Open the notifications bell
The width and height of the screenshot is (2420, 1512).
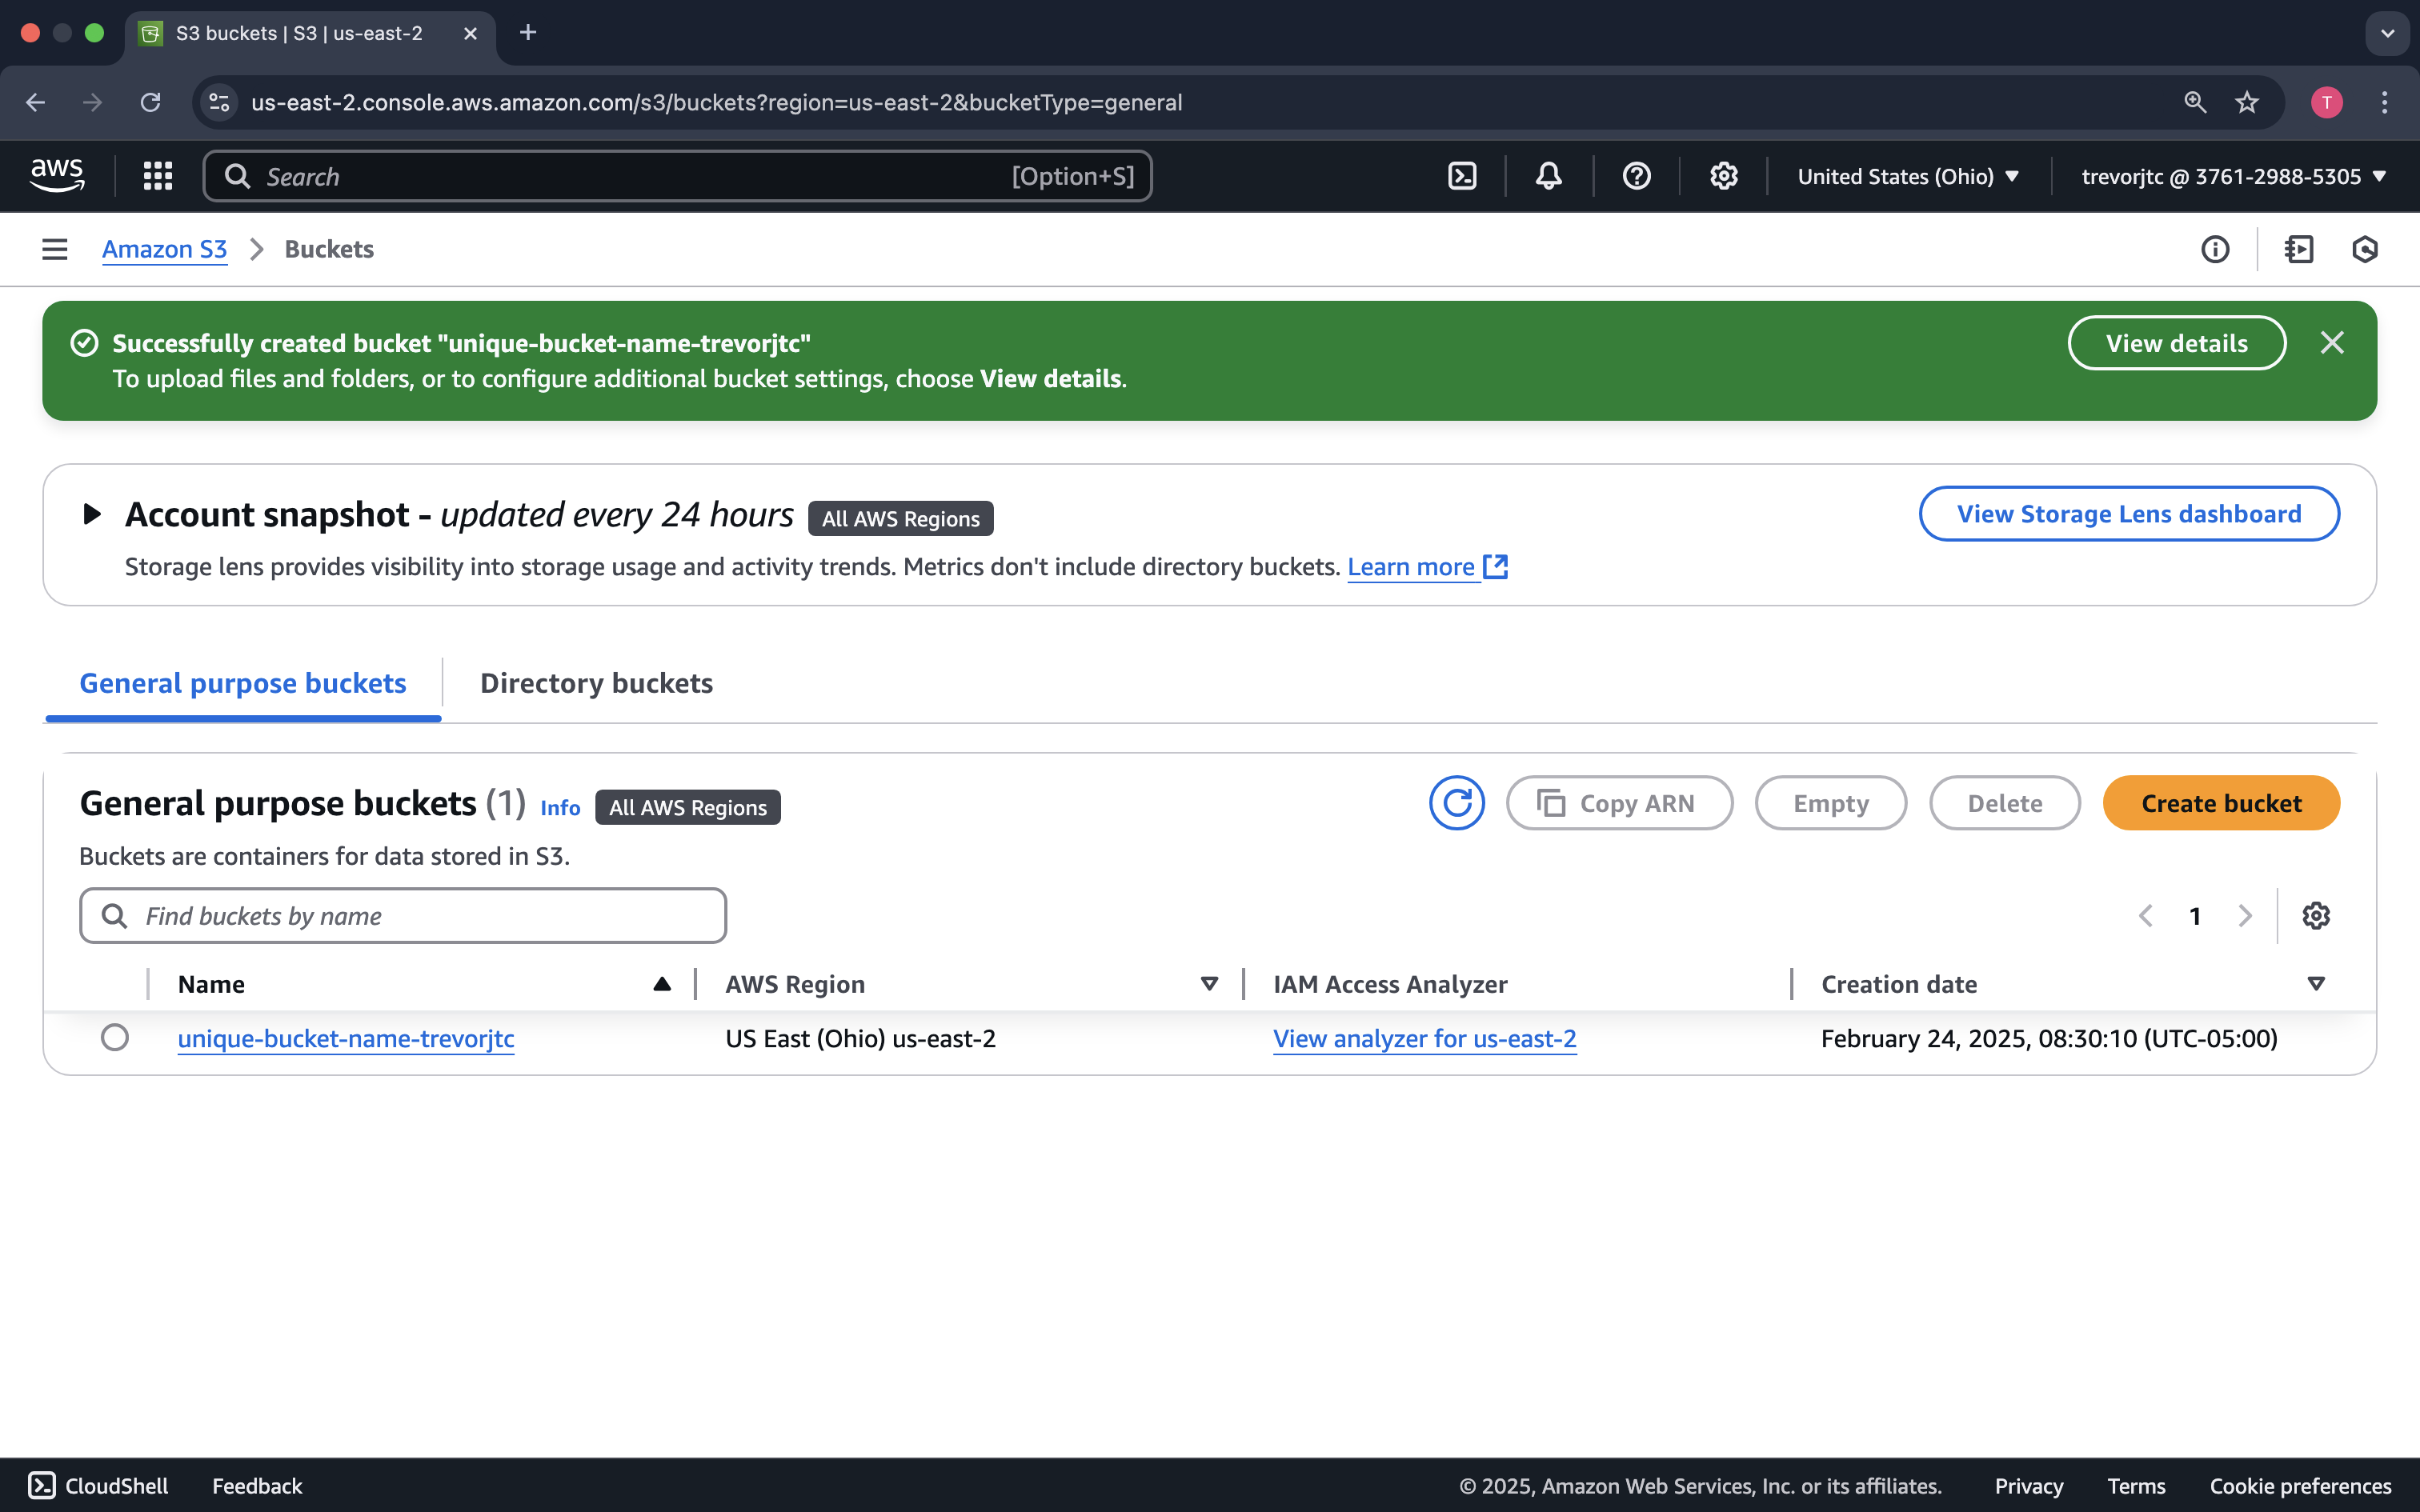coord(1546,175)
